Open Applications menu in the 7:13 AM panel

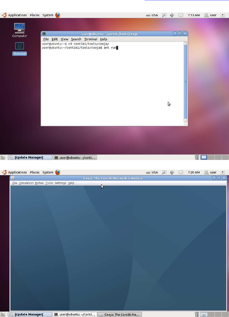pyautogui.click(x=14, y=15)
